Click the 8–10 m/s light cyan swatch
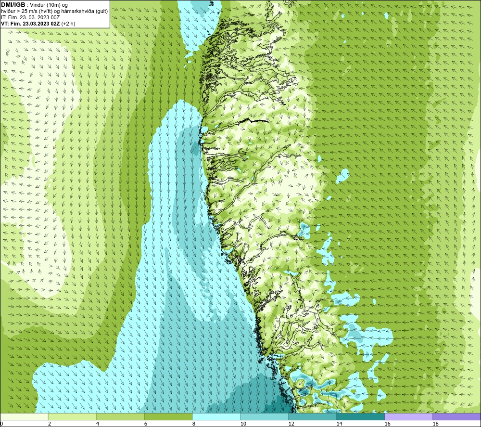 [x=216, y=417]
